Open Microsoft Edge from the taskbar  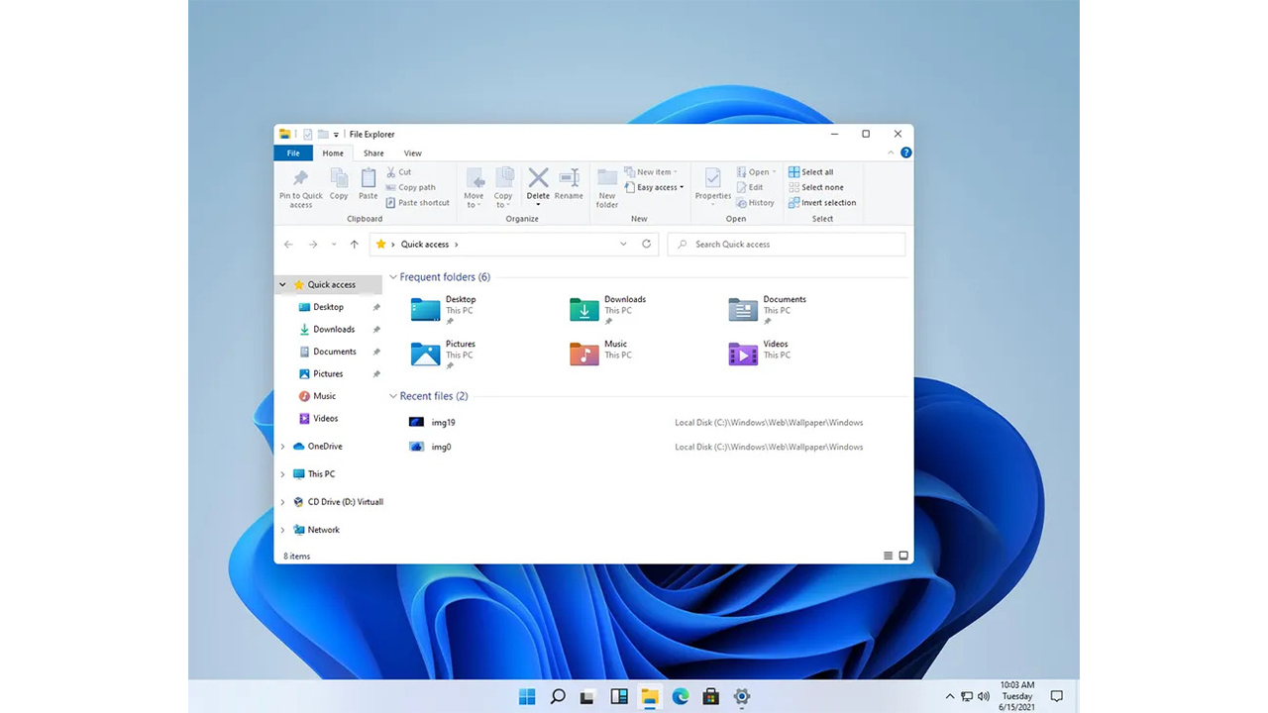click(681, 696)
